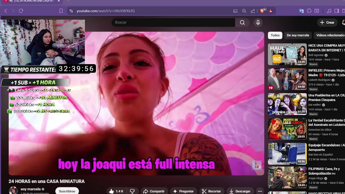This screenshot has width=345, height=194.
Task: Select the 24 HORAS en una CASA tab
Action: pyautogui.click(x=33, y=1)
